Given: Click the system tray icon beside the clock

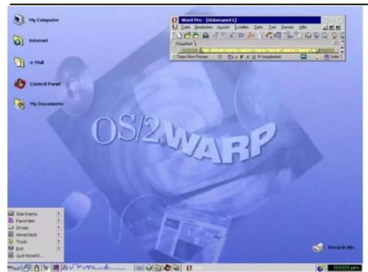Looking at the screenshot, I should tap(321, 268).
